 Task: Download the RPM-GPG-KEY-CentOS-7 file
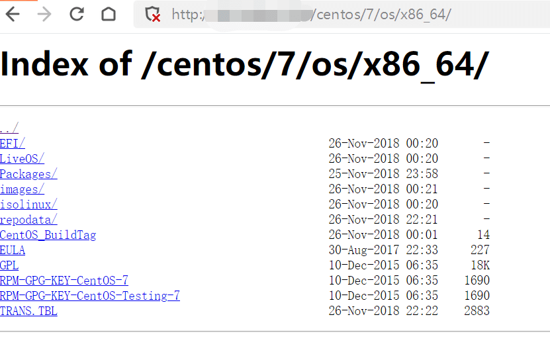point(64,281)
